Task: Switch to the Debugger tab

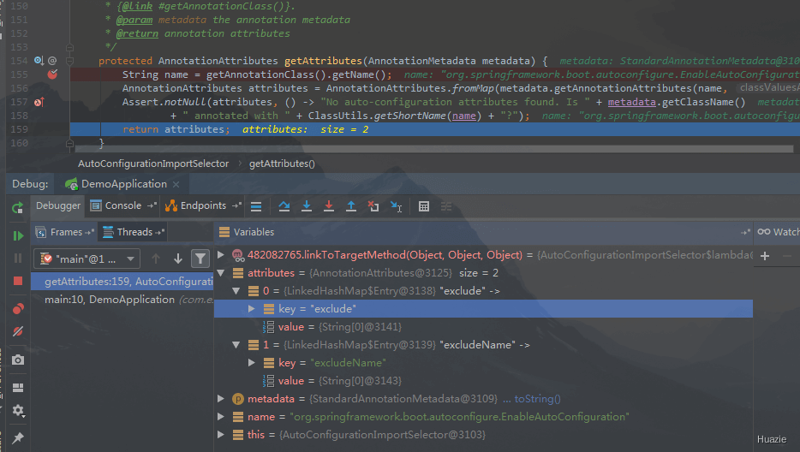Action: (x=58, y=205)
